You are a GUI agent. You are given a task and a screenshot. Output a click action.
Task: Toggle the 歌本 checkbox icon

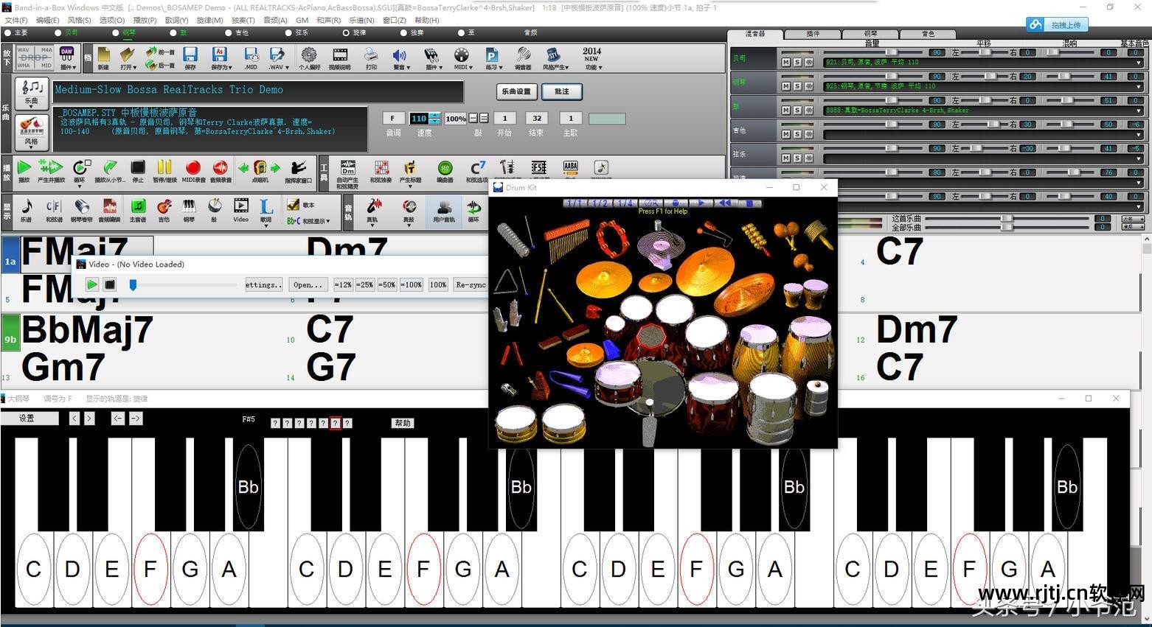(293, 204)
